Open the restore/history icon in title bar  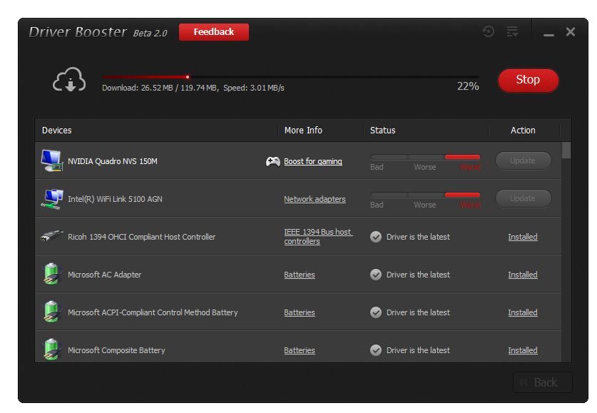488,31
